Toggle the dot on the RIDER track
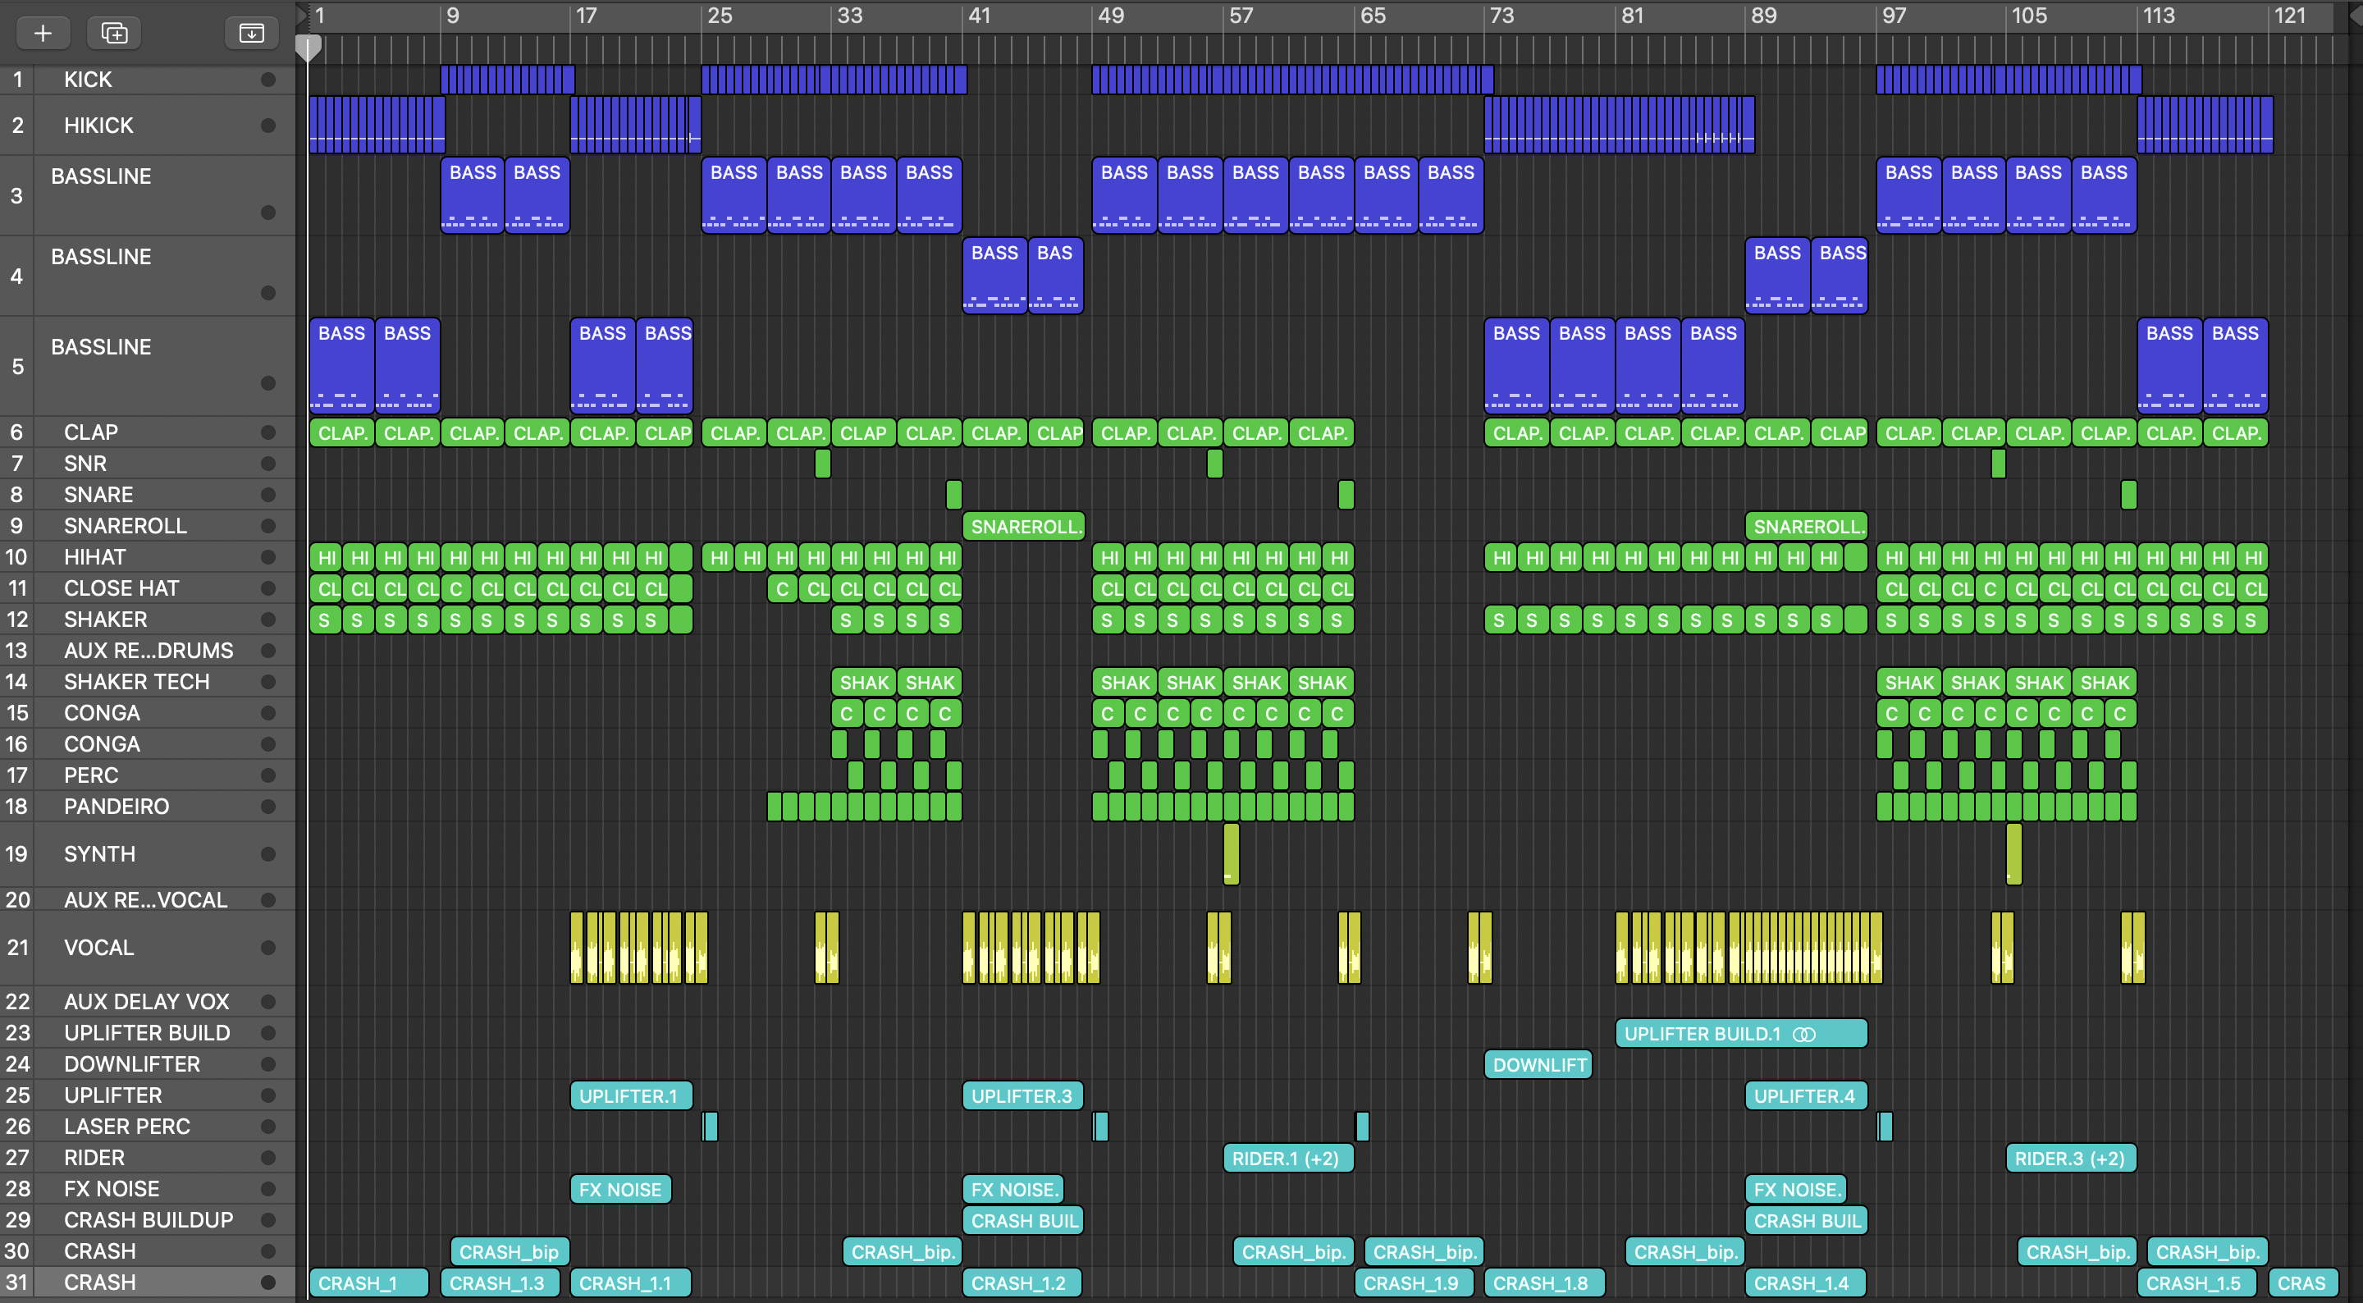 click(267, 1157)
